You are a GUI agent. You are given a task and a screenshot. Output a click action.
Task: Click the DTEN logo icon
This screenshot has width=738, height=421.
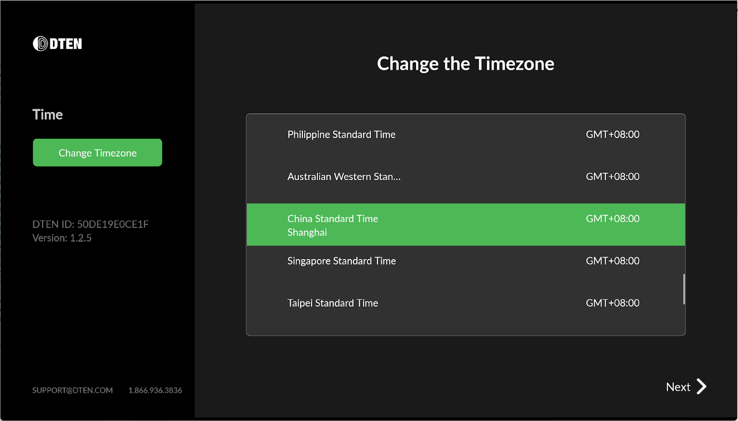coord(41,44)
